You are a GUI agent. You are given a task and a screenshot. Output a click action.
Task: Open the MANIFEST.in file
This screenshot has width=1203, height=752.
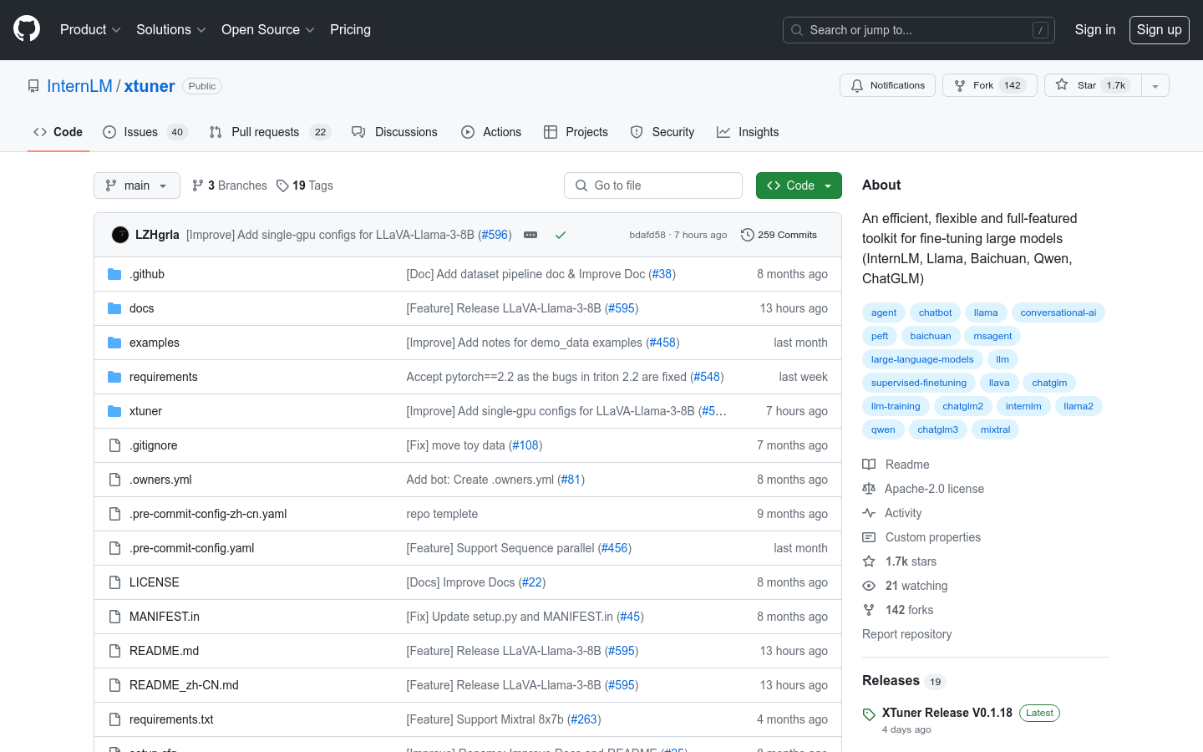165,617
